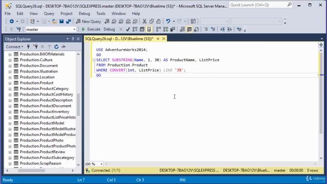Click the Quick Launch search field
Screen dimensions: 327x184
(x=261, y=5)
